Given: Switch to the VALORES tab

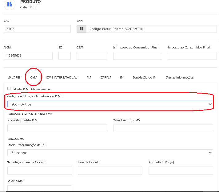Looking at the screenshot, I should [14, 78].
